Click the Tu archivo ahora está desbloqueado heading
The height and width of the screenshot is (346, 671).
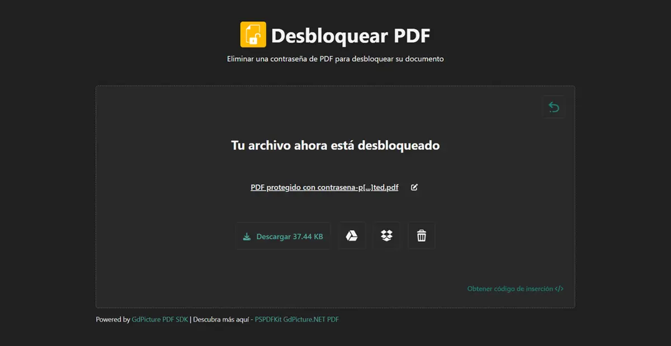335,145
